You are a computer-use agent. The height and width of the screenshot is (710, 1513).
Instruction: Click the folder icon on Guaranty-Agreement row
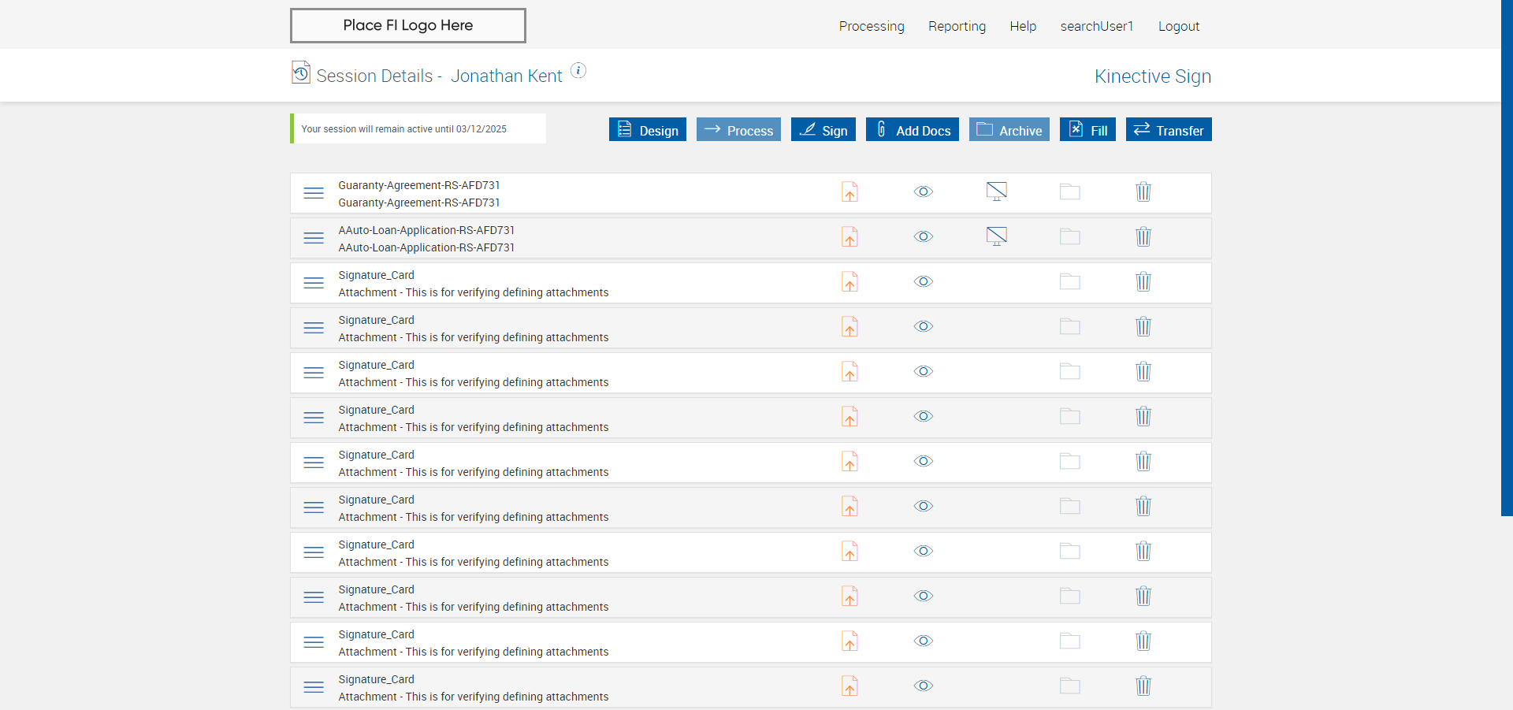click(x=1069, y=192)
